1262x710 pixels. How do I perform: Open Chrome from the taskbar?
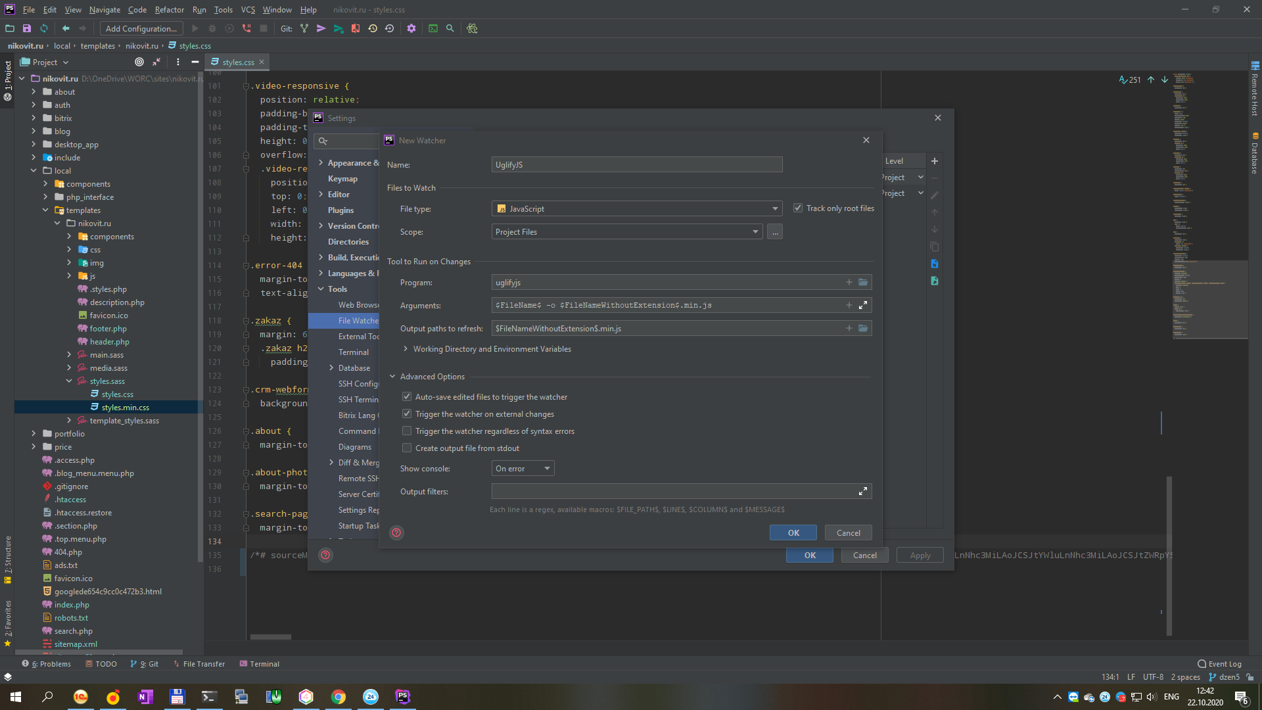coord(339,697)
